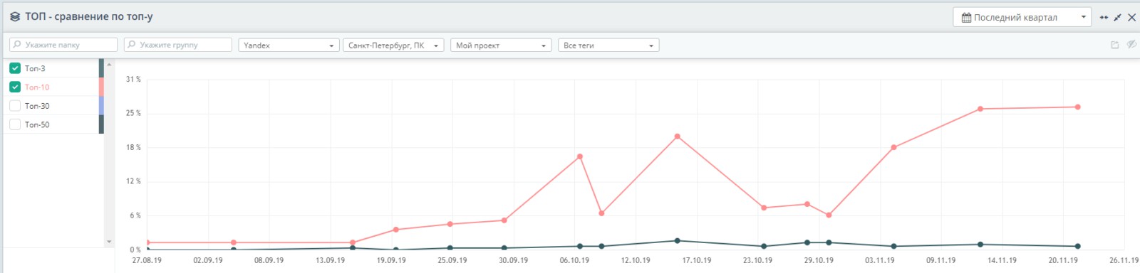
Task: Click the legend list scroll-down arrow
Action: [x=109, y=242]
